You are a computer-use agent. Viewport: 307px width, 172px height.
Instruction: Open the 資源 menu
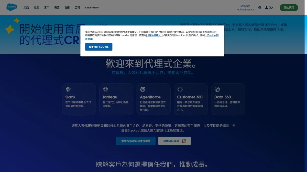pos(57,8)
